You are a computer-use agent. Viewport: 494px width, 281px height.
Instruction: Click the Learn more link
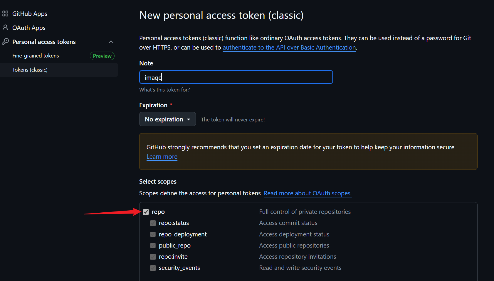tap(162, 157)
